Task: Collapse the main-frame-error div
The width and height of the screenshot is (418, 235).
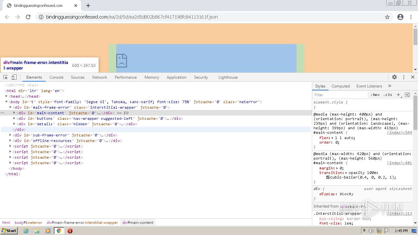Action: pos(10,107)
